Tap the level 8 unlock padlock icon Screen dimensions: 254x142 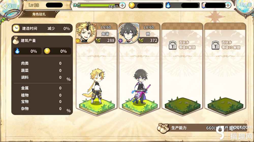[x=172, y=45]
